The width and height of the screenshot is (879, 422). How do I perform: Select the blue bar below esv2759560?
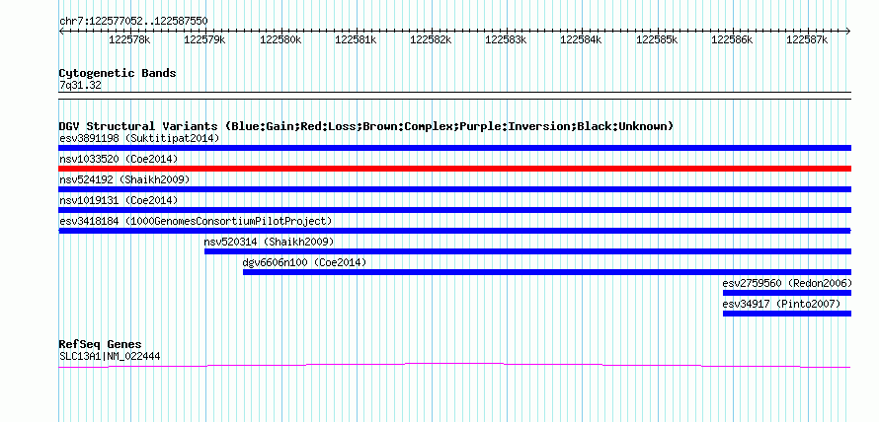[x=787, y=293]
